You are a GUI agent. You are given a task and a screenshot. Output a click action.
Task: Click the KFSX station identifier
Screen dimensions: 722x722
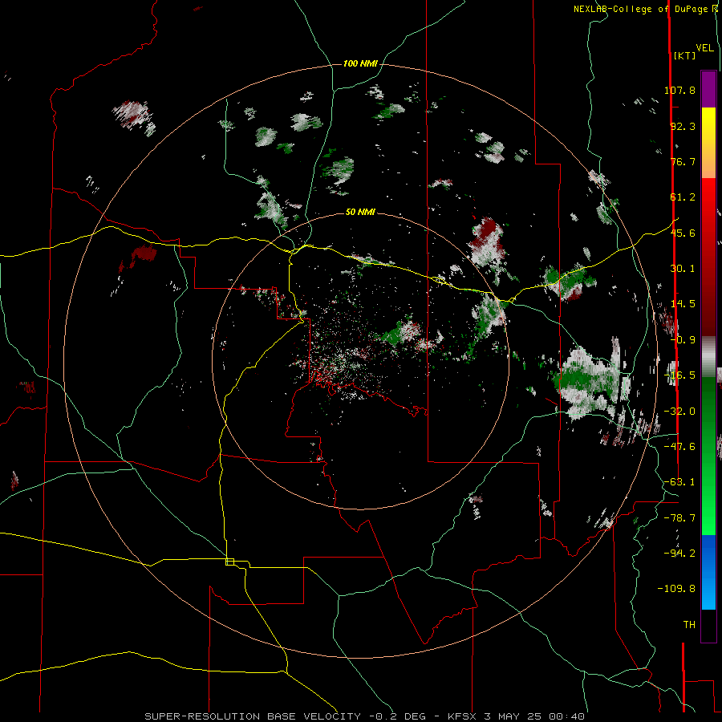tap(463, 716)
